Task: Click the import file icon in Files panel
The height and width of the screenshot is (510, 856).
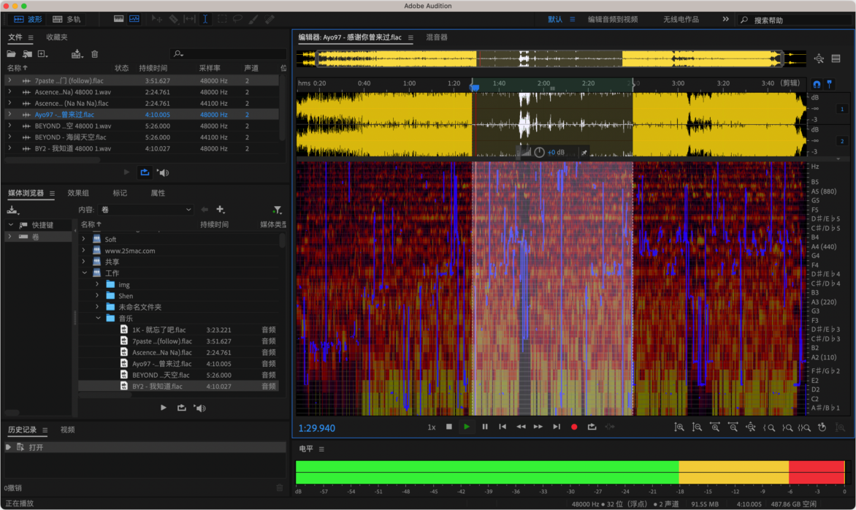Action: pos(27,54)
